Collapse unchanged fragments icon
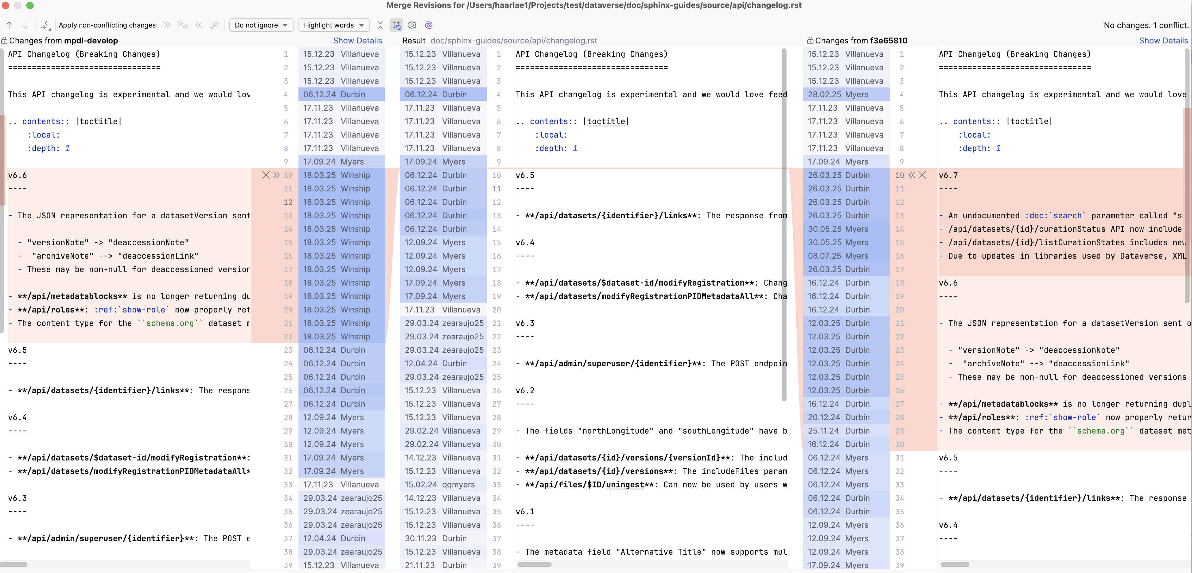Viewport: 1192px width, 573px height. 380,25
